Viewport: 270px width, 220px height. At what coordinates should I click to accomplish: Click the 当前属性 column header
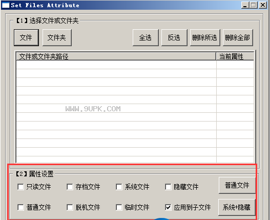click(235, 56)
